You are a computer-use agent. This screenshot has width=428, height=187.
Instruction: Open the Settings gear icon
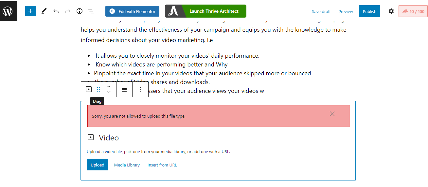pyautogui.click(x=391, y=11)
